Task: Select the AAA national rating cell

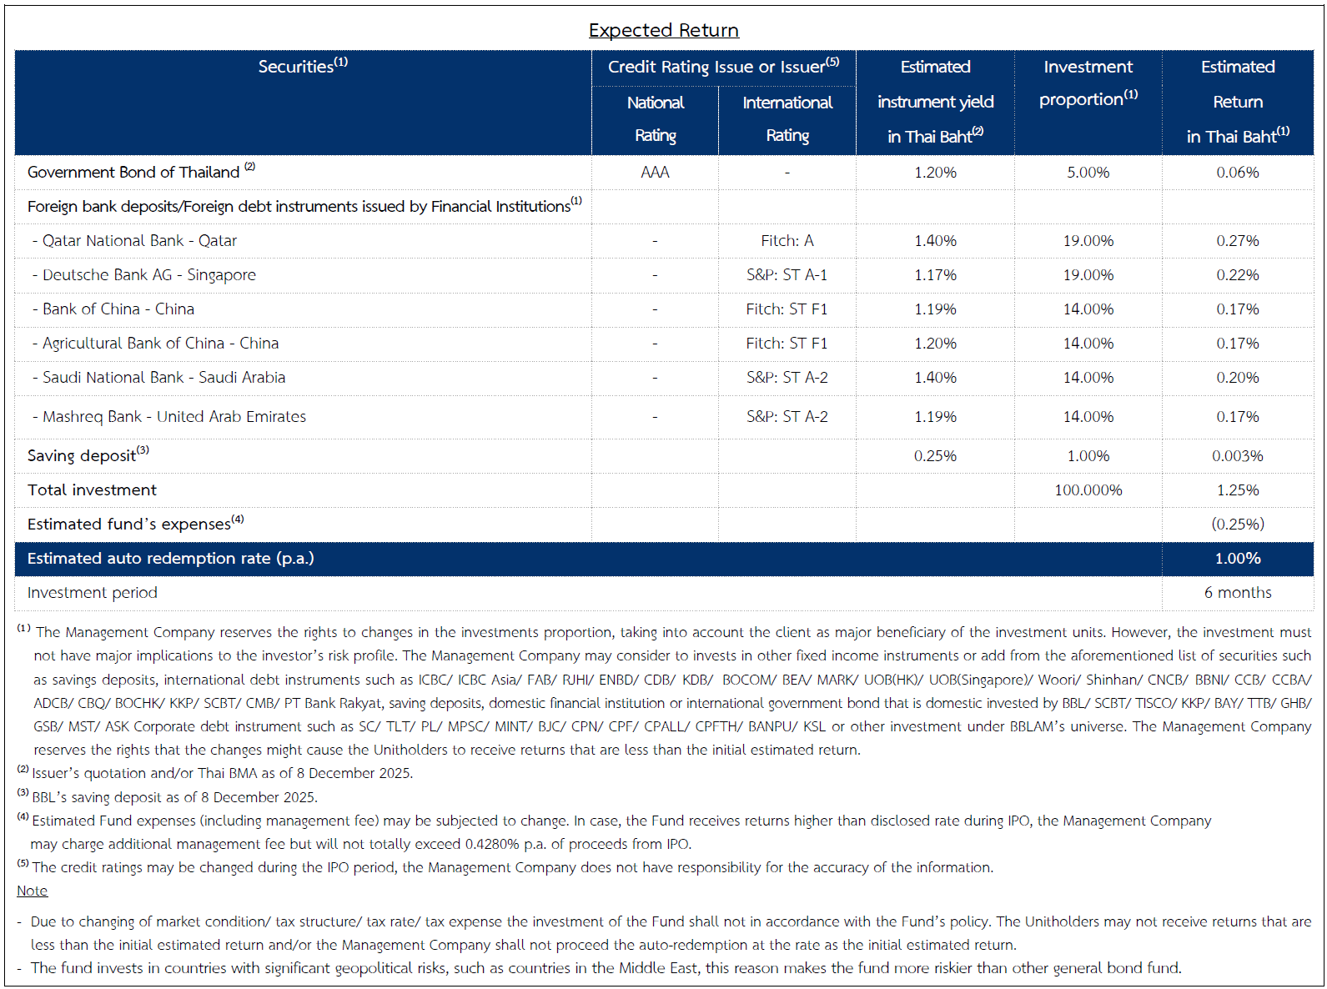Action: pos(655,173)
